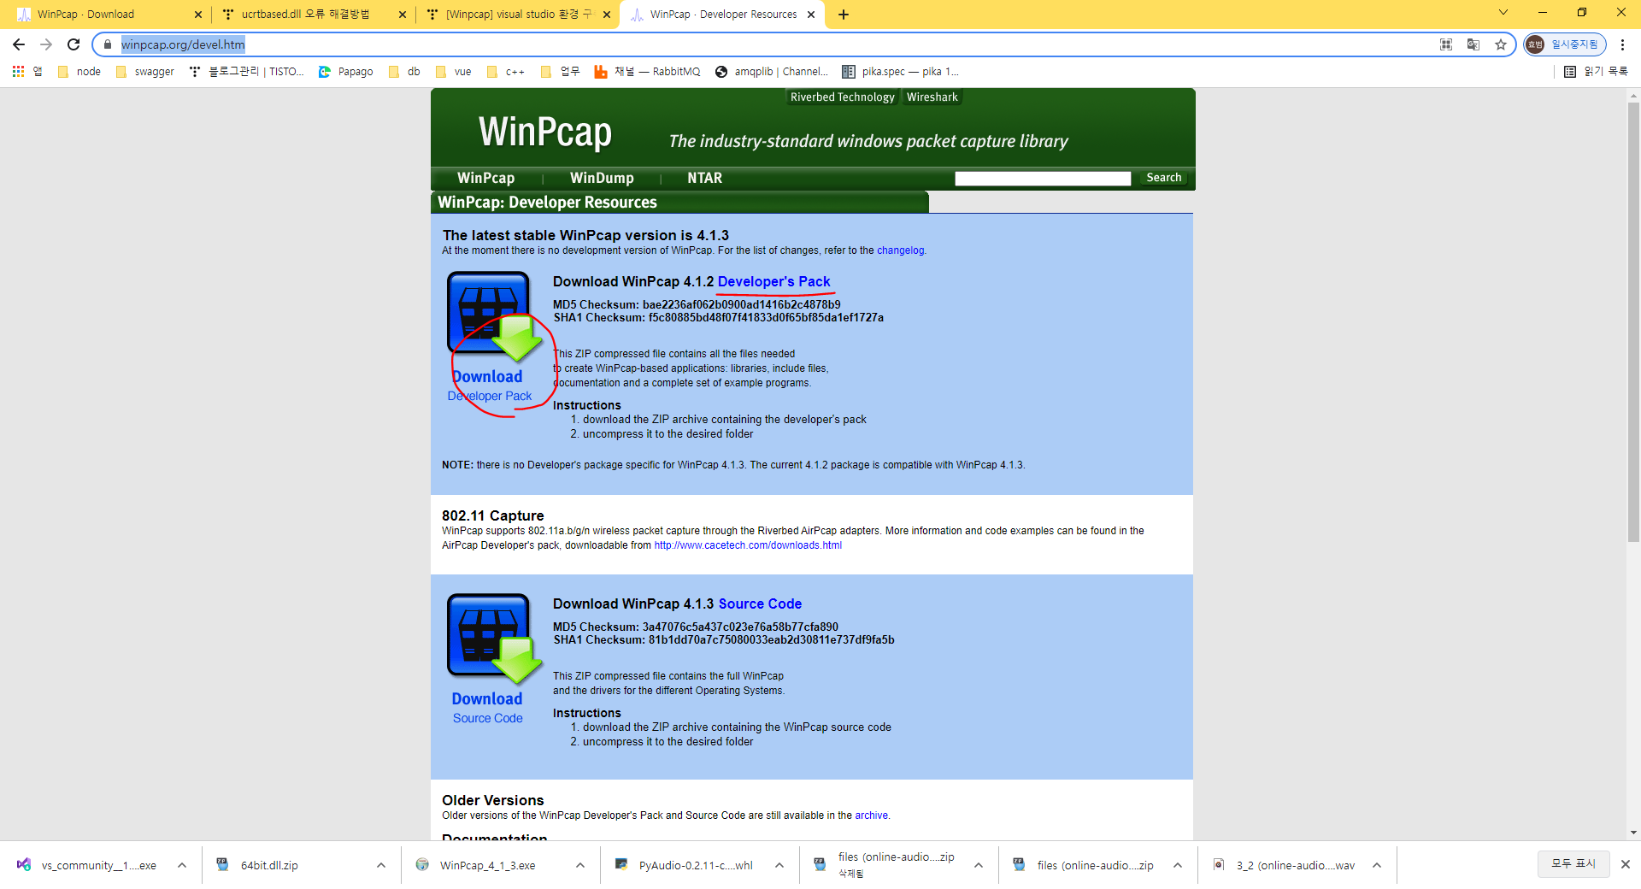The width and height of the screenshot is (1641, 889).
Task: Open the c++ bookmark folder
Action: coord(506,72)
